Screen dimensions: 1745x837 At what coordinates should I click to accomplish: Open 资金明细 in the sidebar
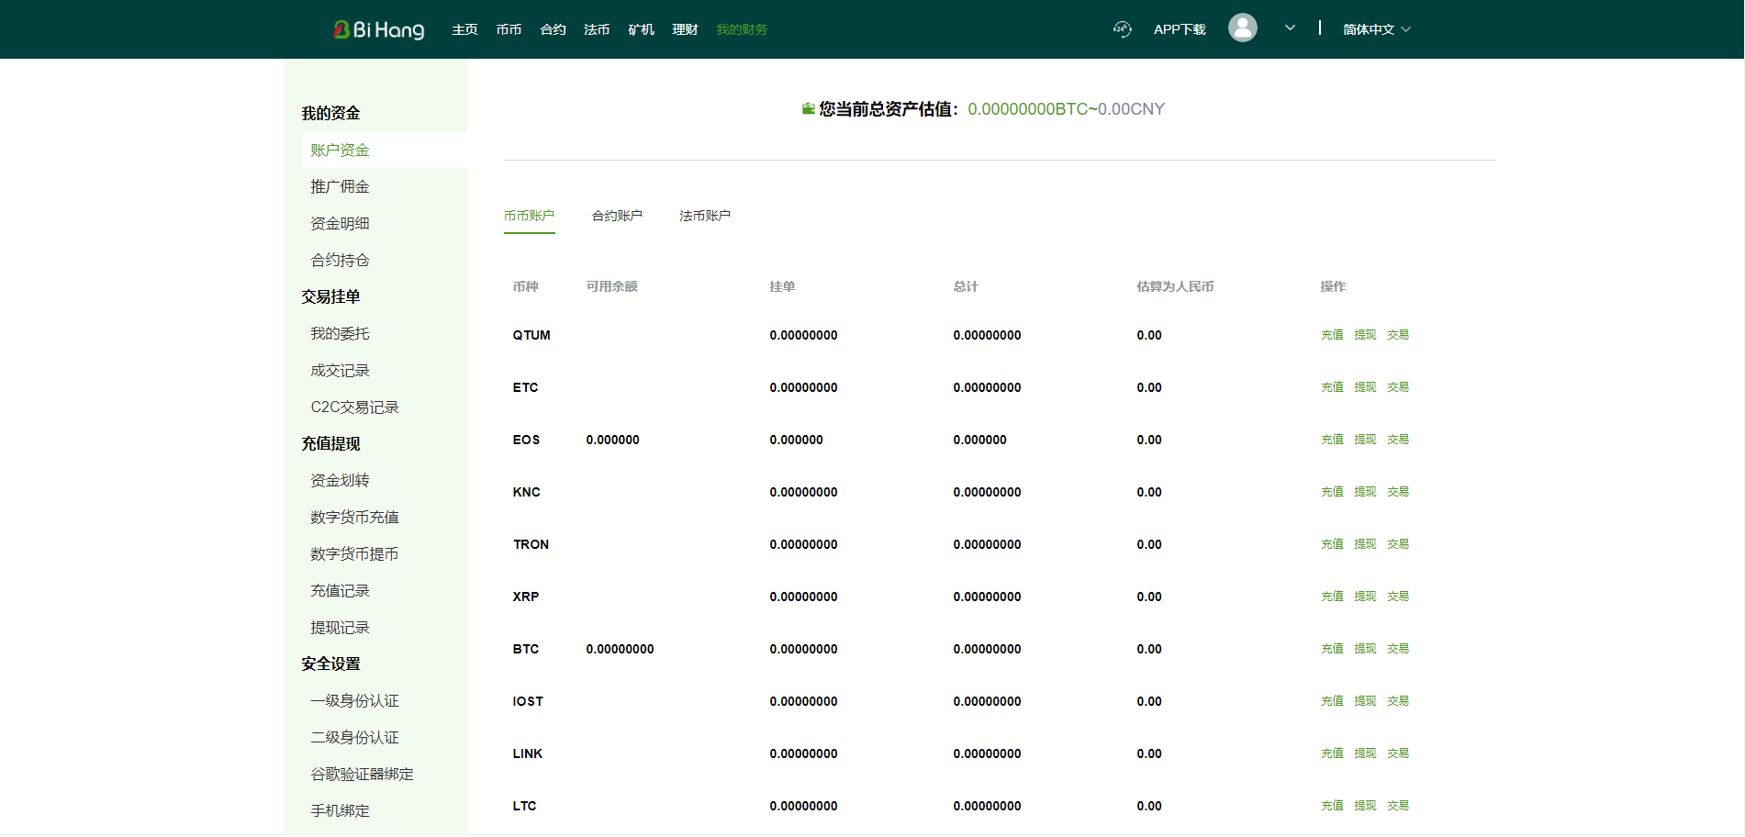[340, 223]
